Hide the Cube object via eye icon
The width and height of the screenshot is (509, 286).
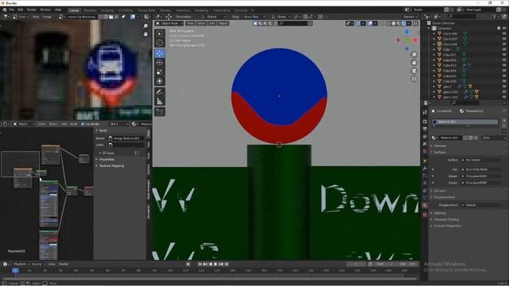tap(504, 49)
